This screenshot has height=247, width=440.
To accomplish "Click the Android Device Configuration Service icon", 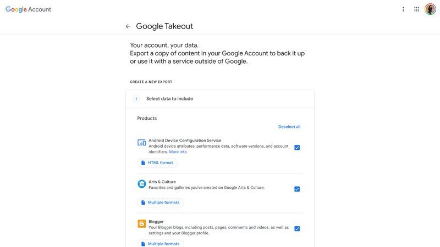I will click(142, 143).
